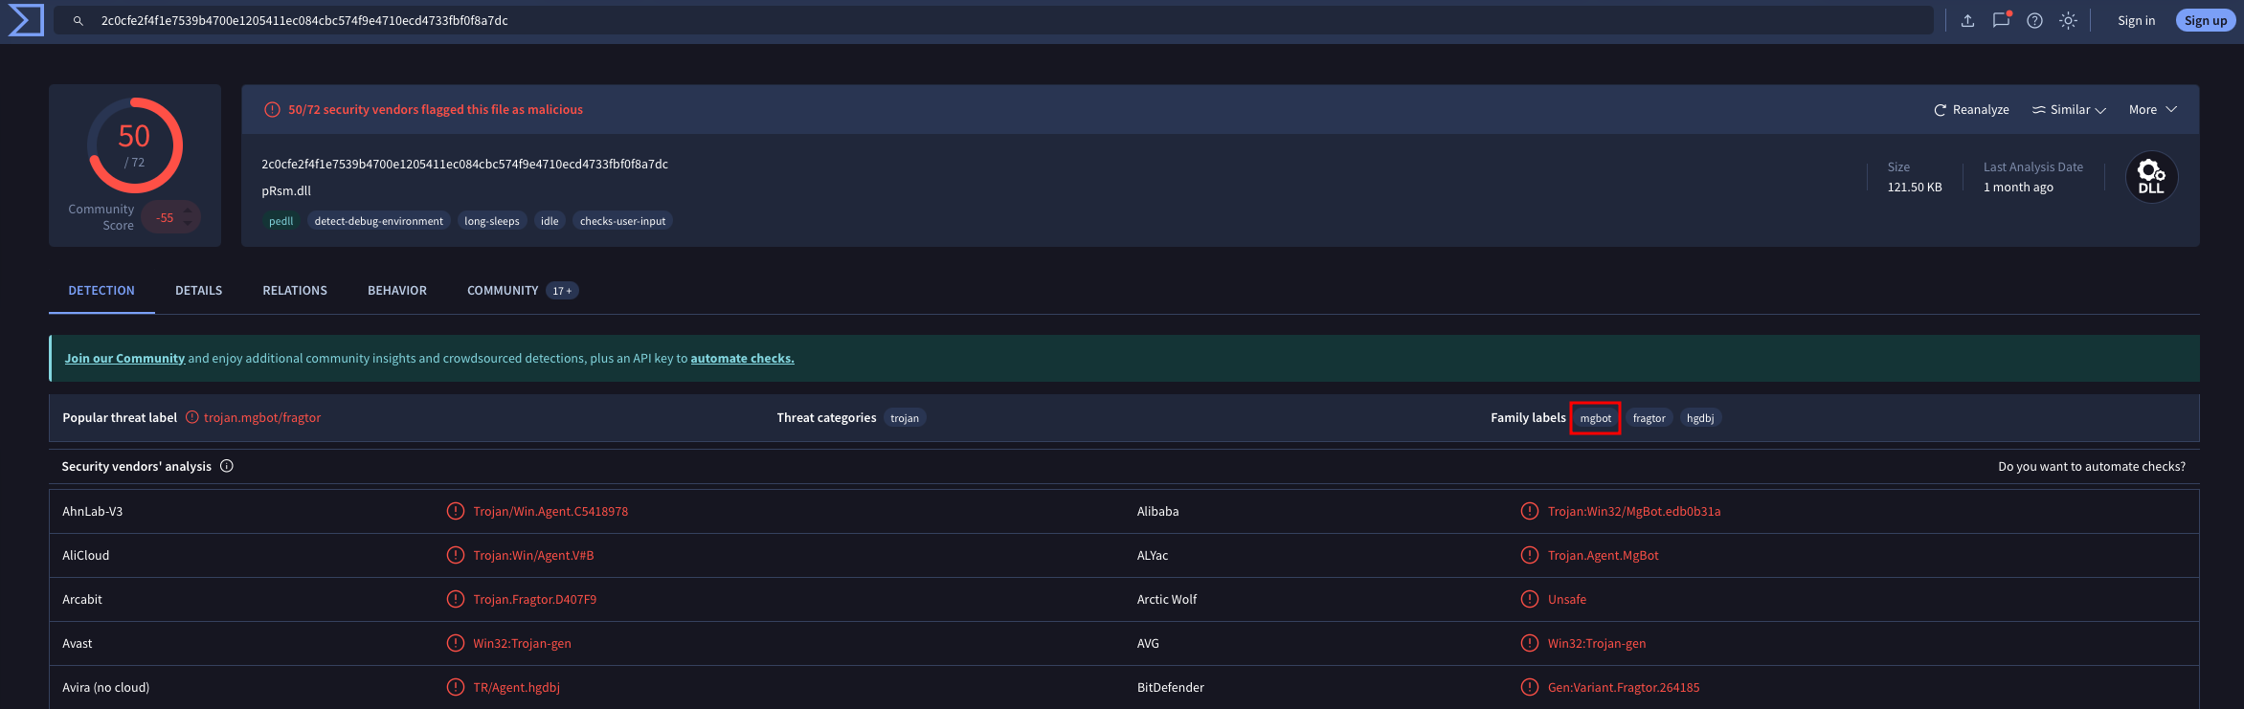Image resolution: width=2244 pixels, height=709 pixels.
Task: Click the file hash text in the header
Action: 464,164
